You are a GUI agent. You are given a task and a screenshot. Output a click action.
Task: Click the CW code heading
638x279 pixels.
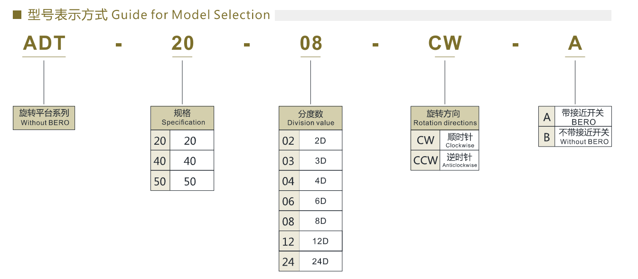pyautogui.click(x=445, y=44)
